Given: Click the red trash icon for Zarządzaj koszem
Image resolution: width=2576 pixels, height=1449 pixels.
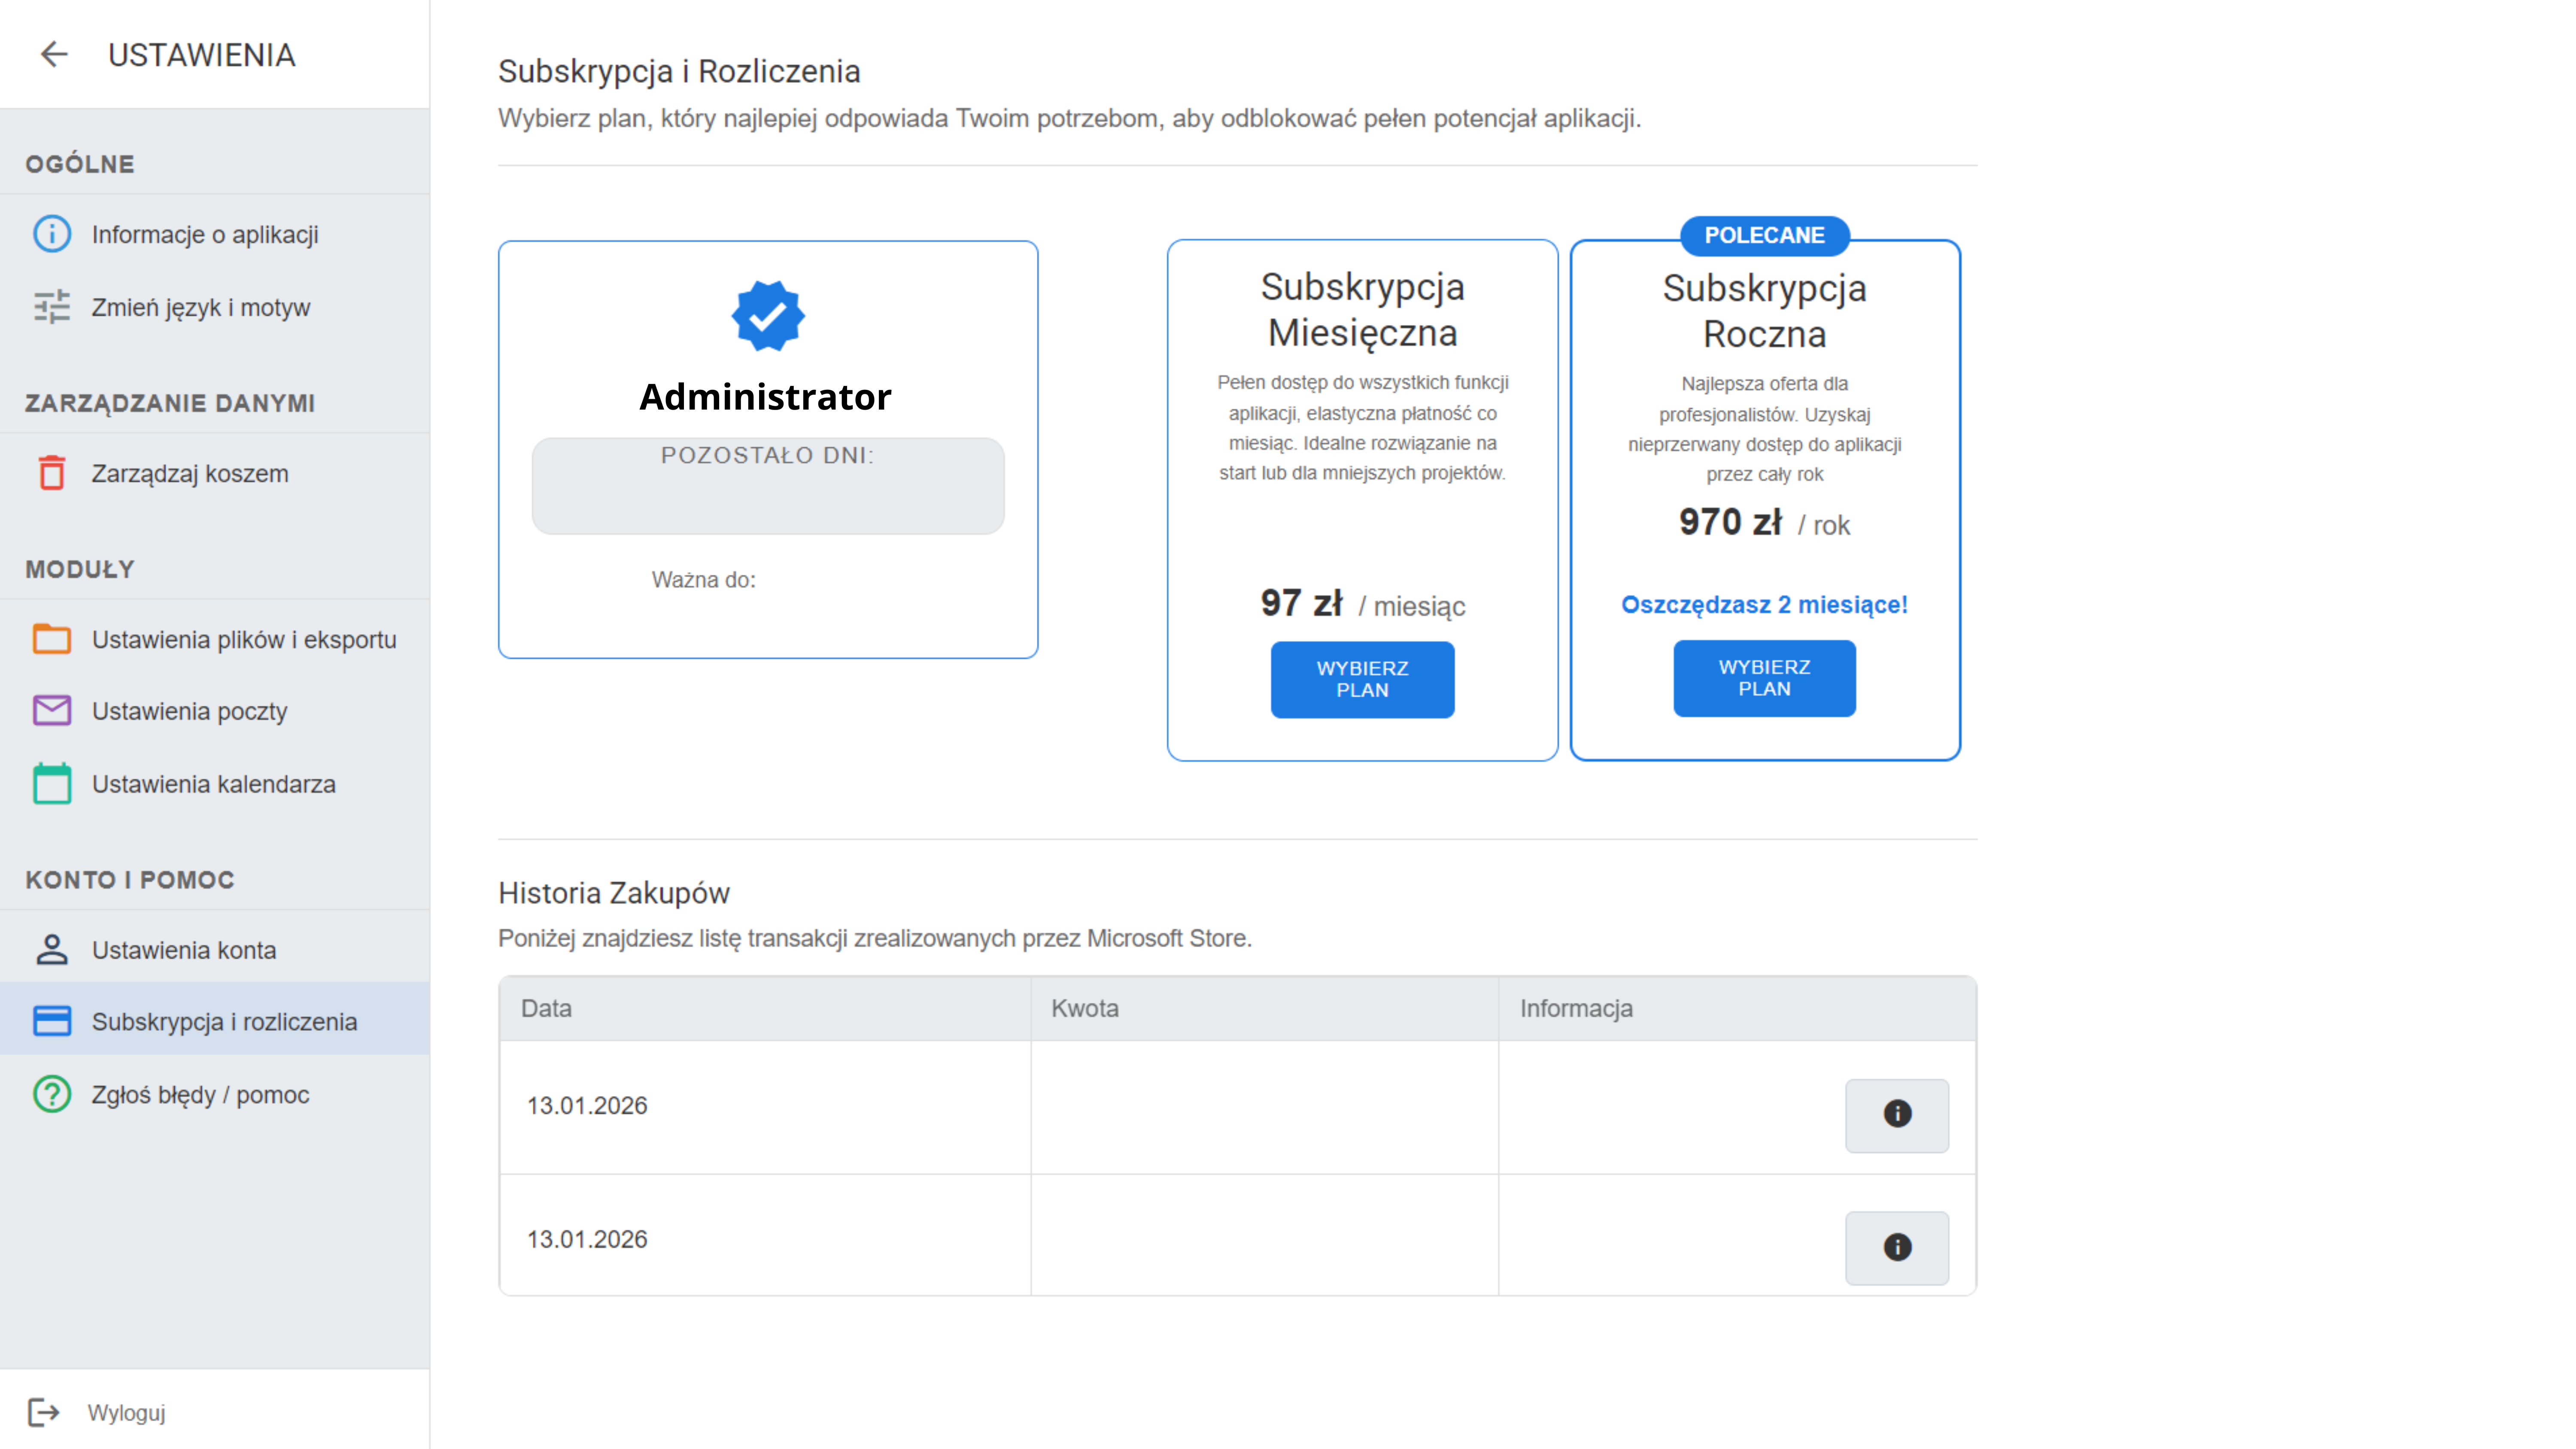Looking at the screenshot, I should [52, 473].
